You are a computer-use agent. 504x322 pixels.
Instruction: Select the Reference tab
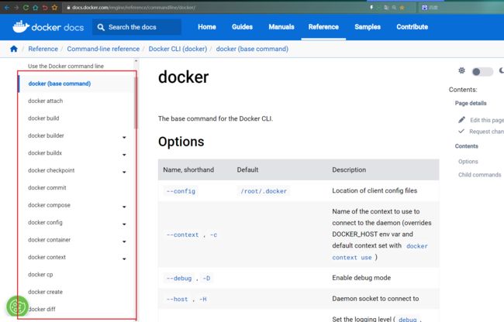323,27
